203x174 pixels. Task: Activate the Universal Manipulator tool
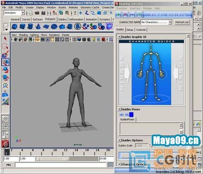click(5, 85)
